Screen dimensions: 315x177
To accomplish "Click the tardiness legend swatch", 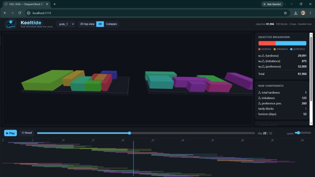I will tap(260, 49).
